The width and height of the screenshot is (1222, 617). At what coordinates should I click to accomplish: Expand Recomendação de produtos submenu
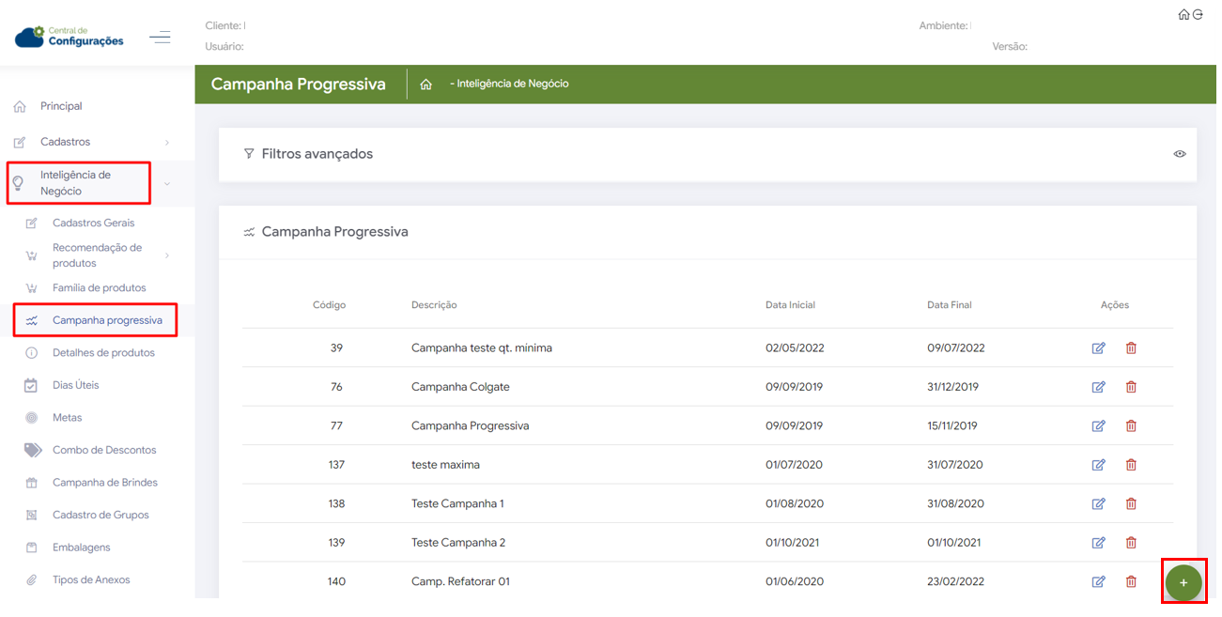point(167,255)
